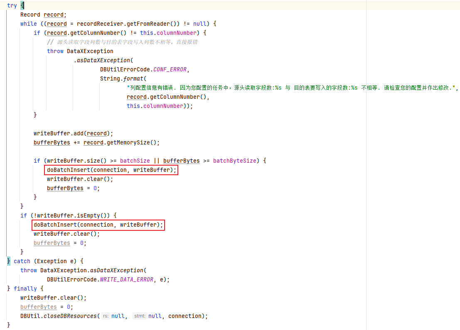Click 'recordReceiver.getFromReader()' in the while condition
Viewport: 460px width, 330px height.
(128, 24)
